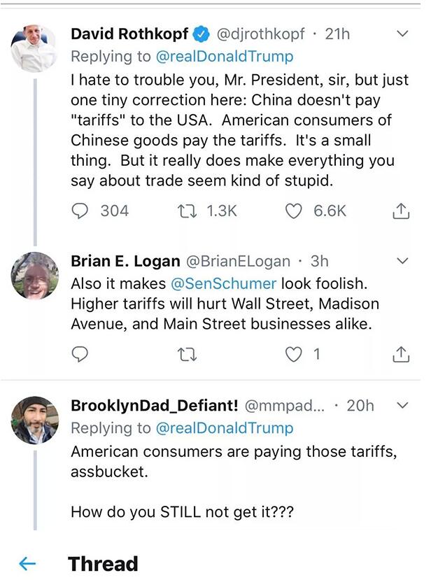The height and width of the screenshot is (580, 431).
Task: Like Brian E. Logan's tweet
Action: pyautogui.click(x=295, y=354)
